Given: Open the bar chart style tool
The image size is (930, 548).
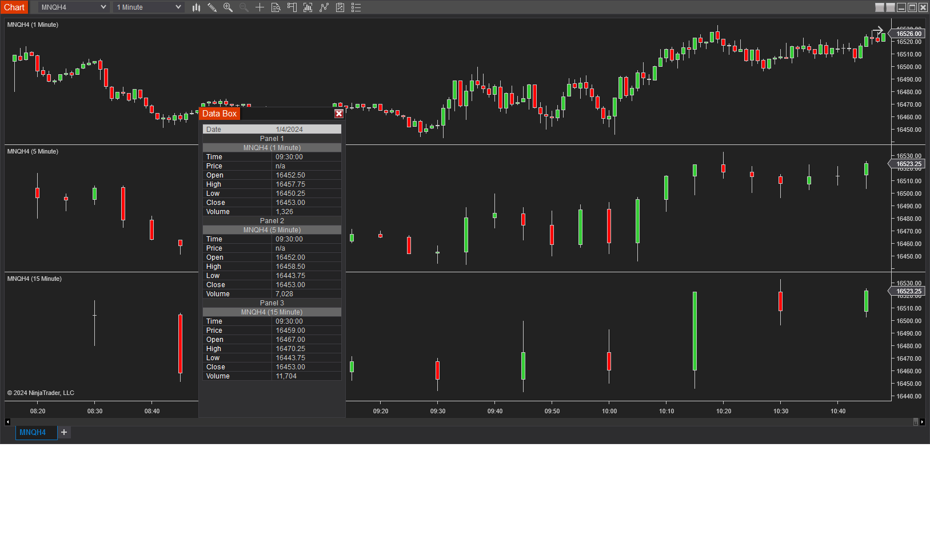Looking at the screenshot, I should coord(196,7).
